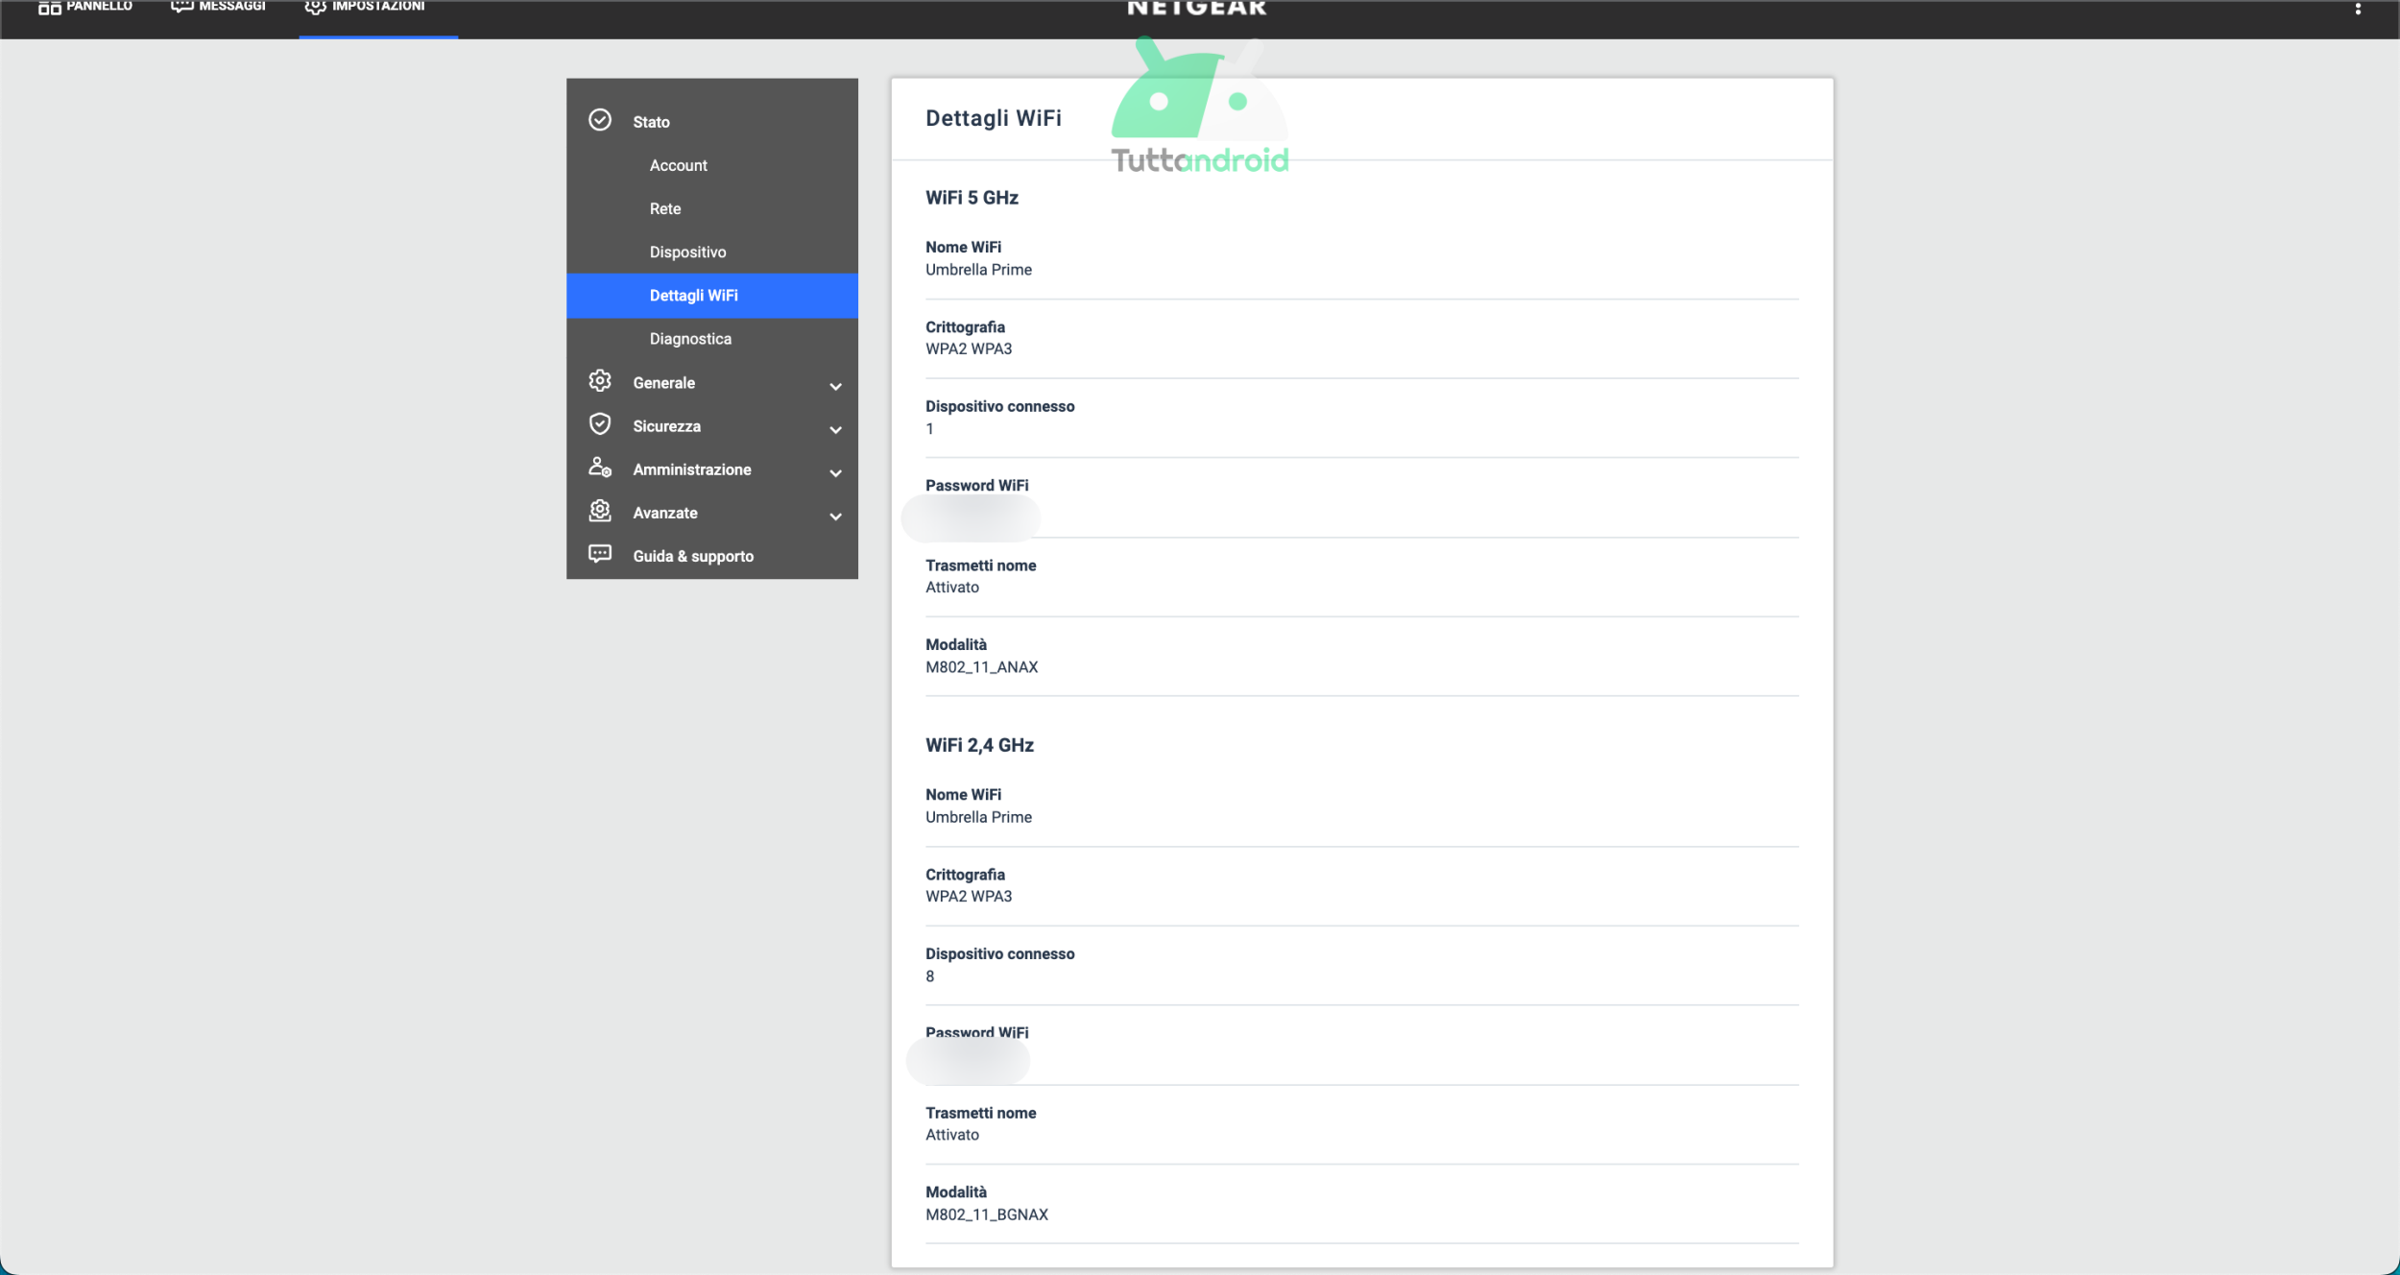The image size is (2400, 1275).
Task: Click the NETGEAR logo
Action: (1197, 9)
